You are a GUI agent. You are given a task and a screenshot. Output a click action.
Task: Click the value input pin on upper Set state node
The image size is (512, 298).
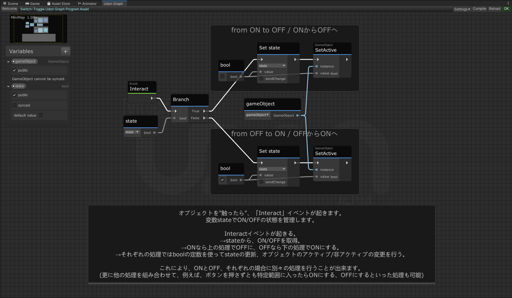[261, 72]
